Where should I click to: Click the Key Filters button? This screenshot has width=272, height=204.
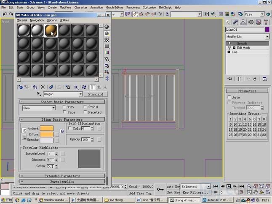(196, 192)
